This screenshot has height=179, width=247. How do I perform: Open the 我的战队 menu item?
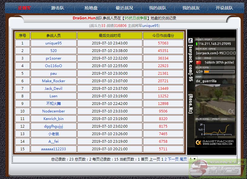pyautogui.click(x=158, y=8)
